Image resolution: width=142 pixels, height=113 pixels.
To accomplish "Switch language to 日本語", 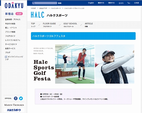I will point(136,3).
